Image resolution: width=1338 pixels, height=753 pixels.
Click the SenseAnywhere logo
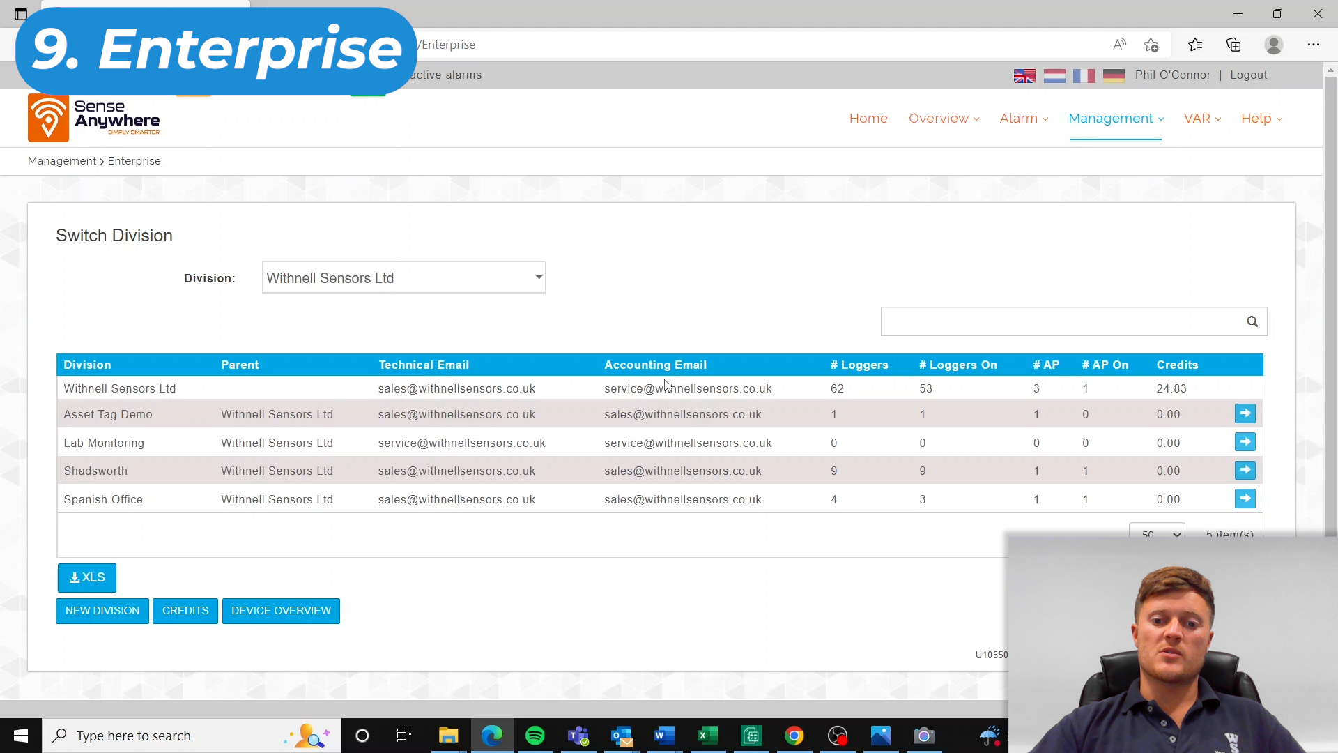click(x=94, y=118)
